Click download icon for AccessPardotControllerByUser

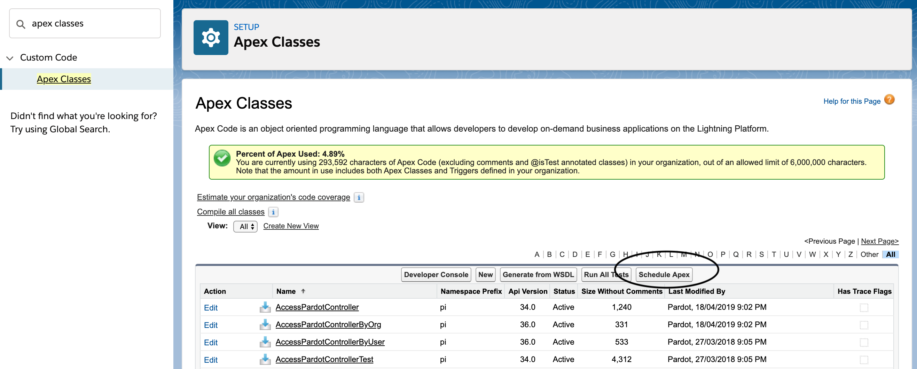pos(265,341)
